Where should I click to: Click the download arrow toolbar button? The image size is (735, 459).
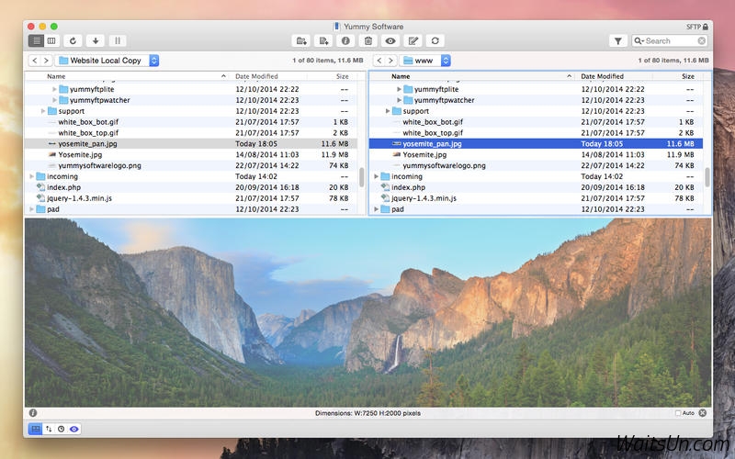(96, 40)
